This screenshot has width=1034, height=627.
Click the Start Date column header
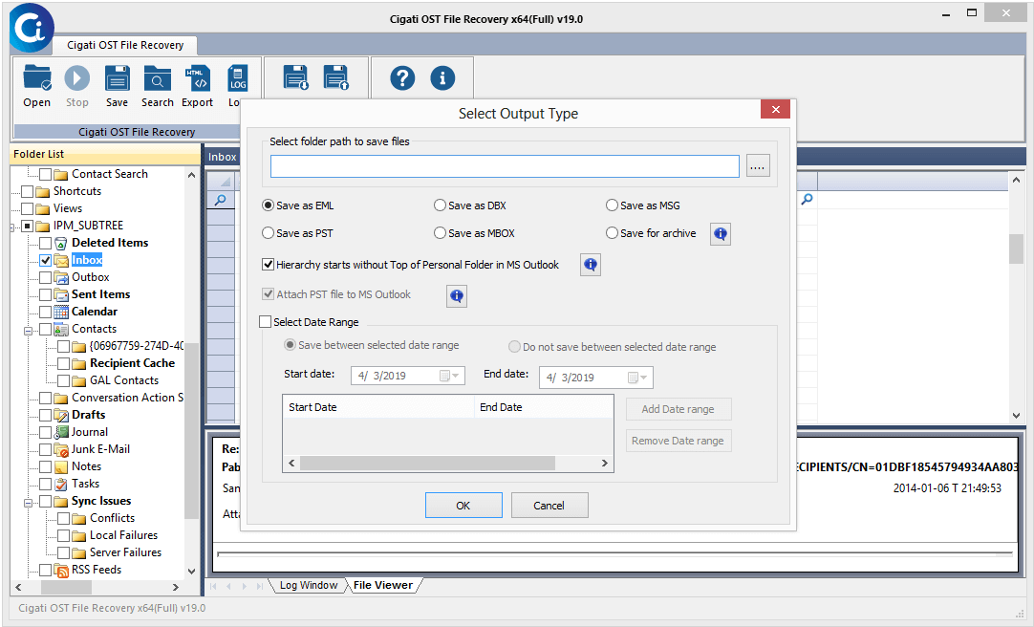[x=377, y=407]
